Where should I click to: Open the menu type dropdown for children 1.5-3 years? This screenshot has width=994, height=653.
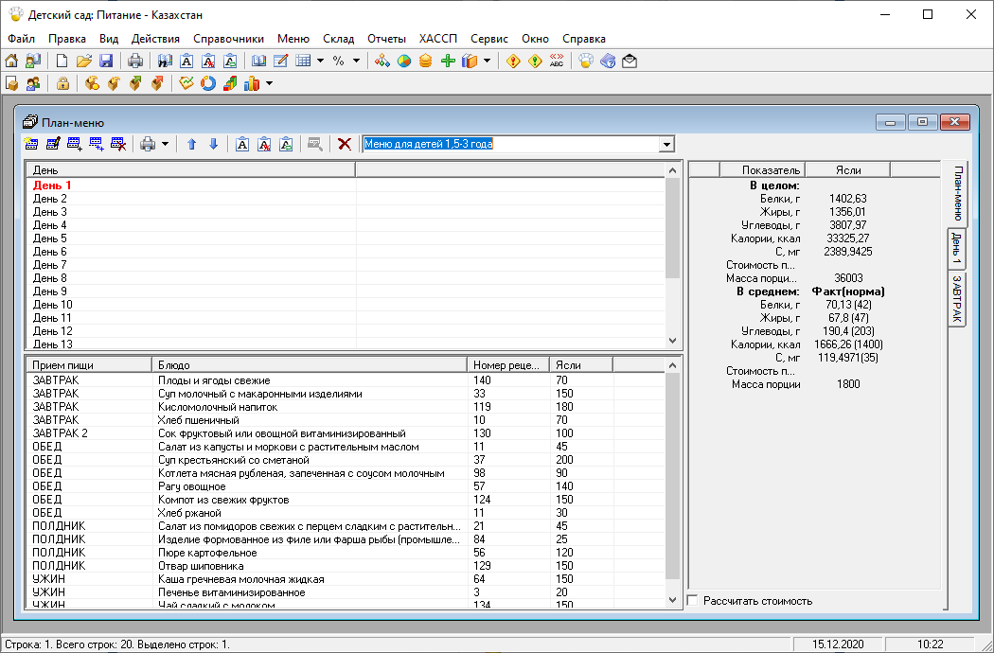click(x=666, y=145)
